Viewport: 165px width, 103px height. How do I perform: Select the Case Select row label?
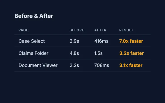coord(32,41)
